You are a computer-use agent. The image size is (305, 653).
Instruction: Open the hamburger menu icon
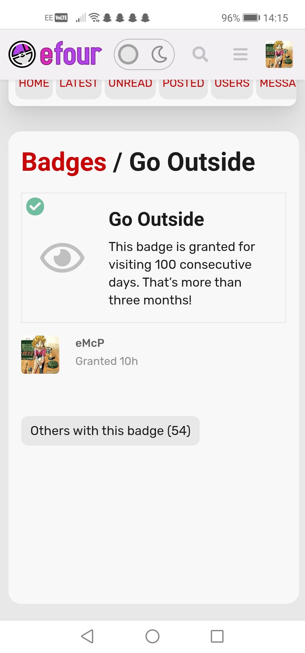click(x=240, y=54)
